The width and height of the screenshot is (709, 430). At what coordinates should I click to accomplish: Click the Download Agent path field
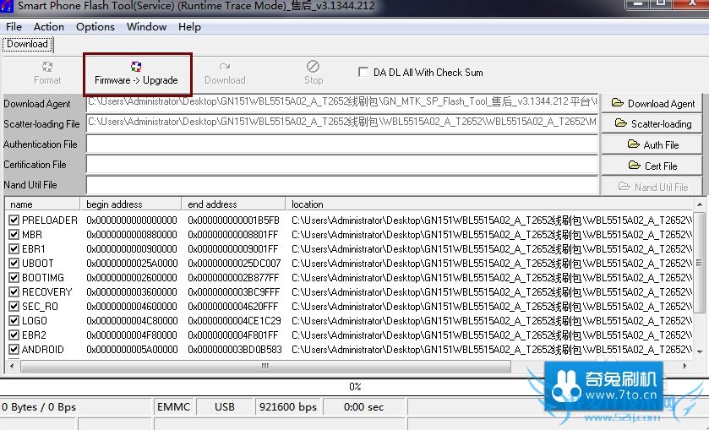(342, 102)
